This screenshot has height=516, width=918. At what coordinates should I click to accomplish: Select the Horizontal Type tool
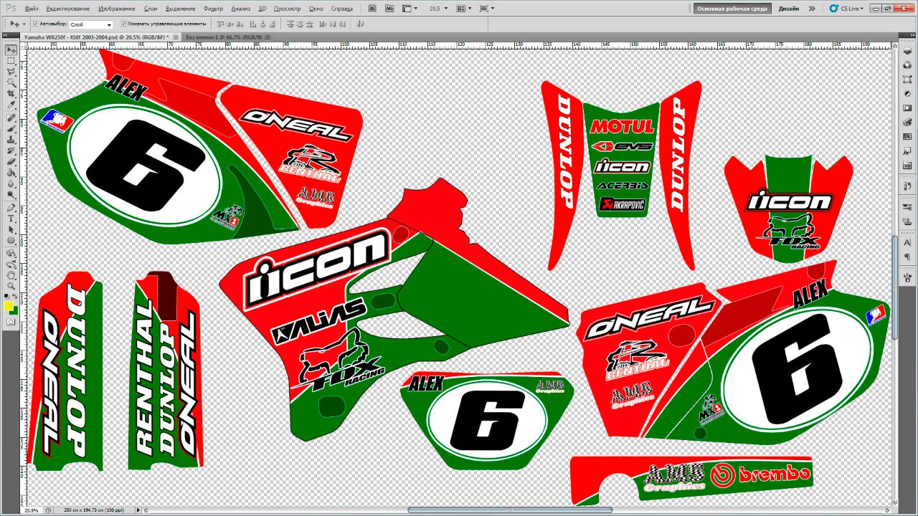pyautogui.click(x=11, y=219)
